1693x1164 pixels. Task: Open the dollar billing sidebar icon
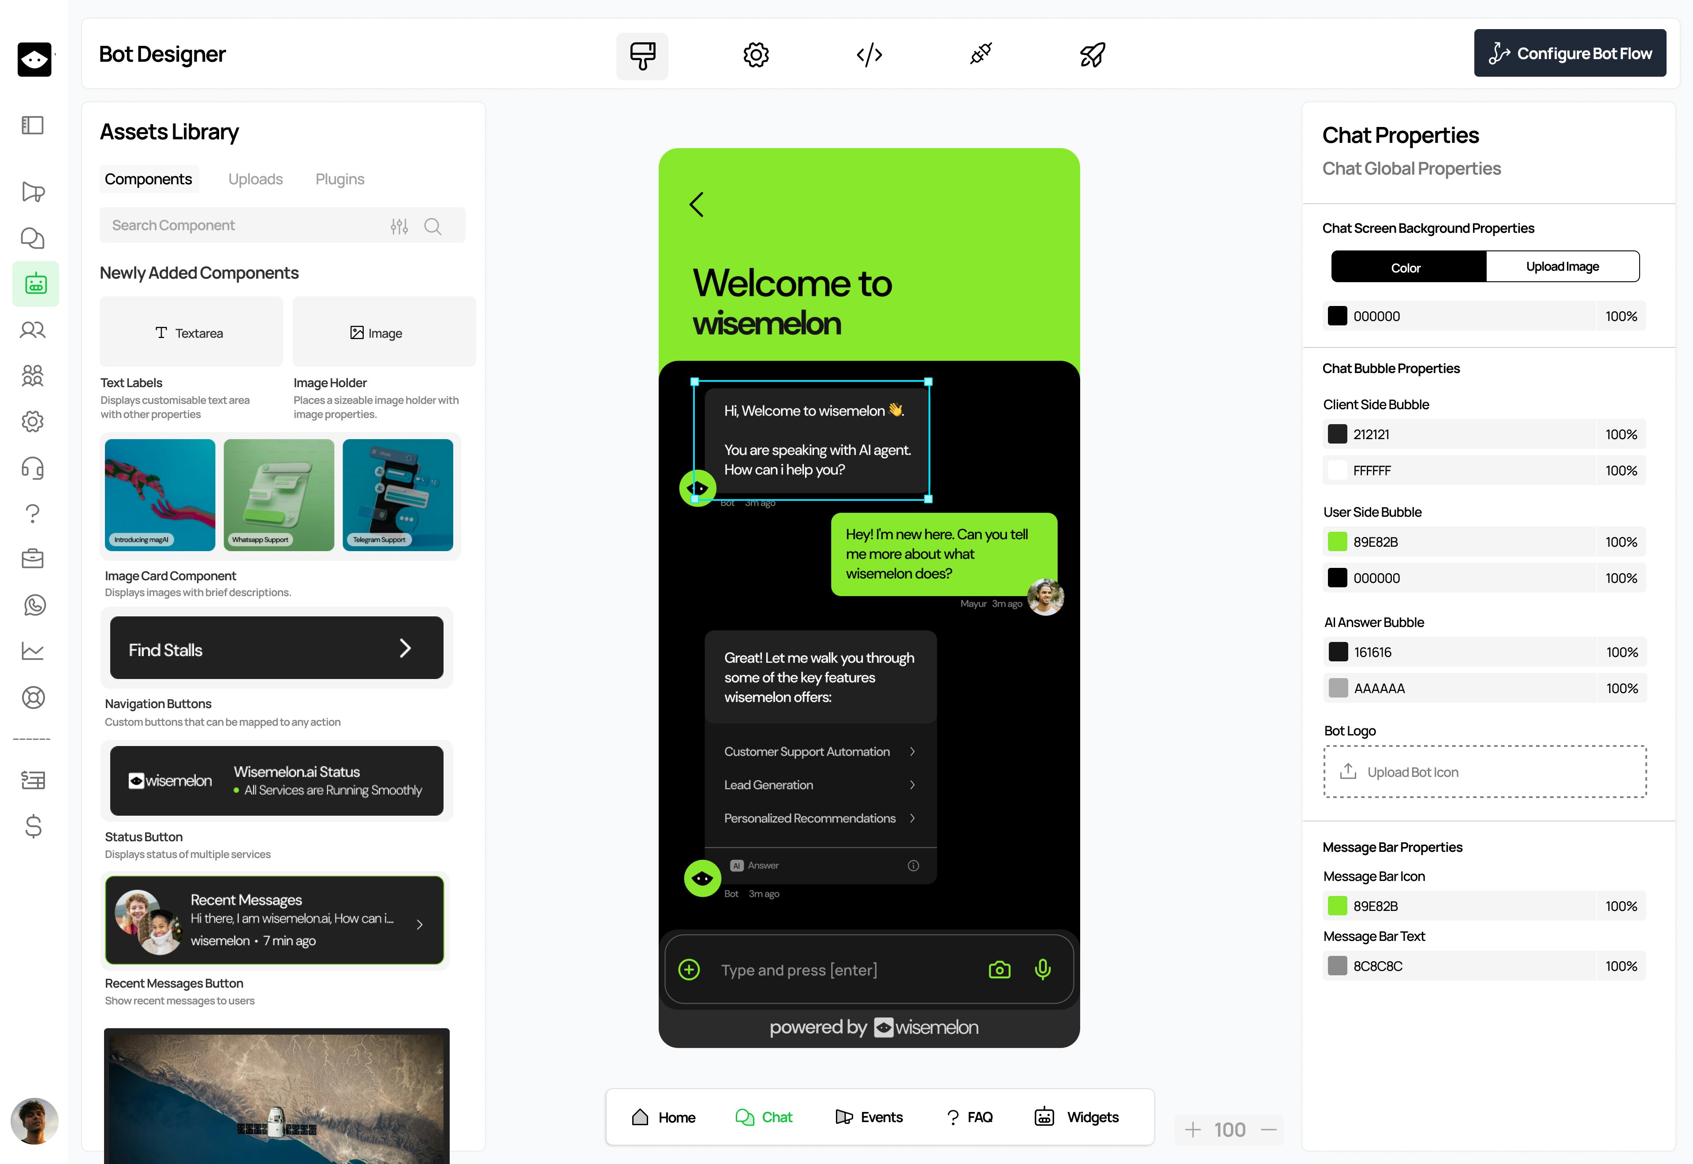[x=33, y=826]
